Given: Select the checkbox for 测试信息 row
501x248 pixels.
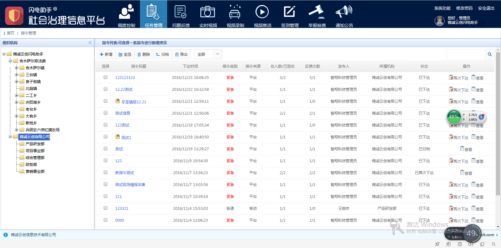Looking at the screenshot, I should 106,113.
